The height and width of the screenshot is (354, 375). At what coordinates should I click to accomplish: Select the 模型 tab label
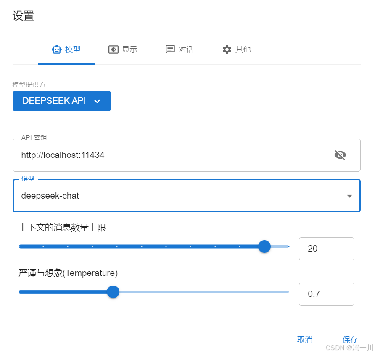[x=73, y=50]
